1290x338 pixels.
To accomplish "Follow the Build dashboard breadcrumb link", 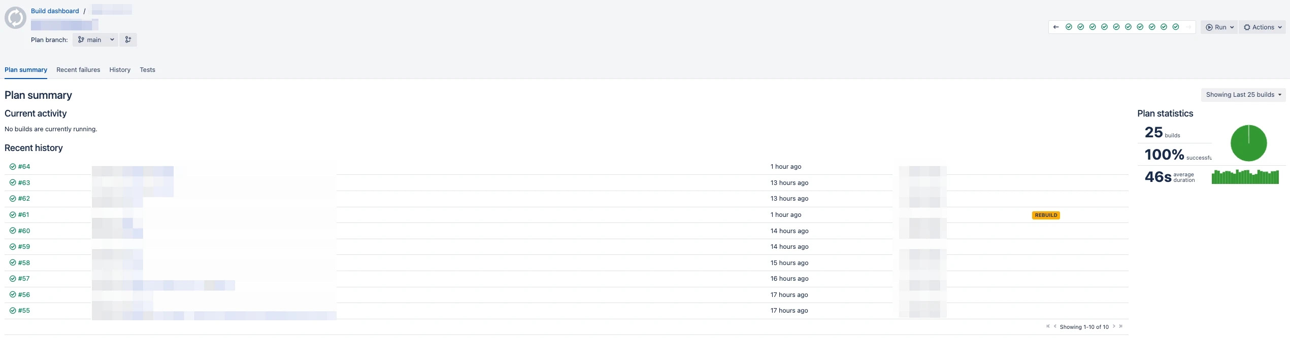I will click(55, 11).
